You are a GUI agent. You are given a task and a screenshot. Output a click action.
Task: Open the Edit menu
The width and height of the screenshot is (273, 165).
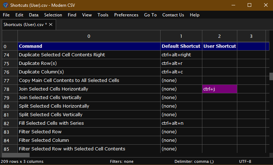19,15
